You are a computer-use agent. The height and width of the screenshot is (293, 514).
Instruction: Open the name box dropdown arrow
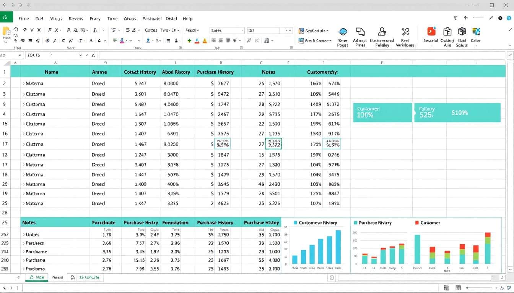click(x=81, y=55)
